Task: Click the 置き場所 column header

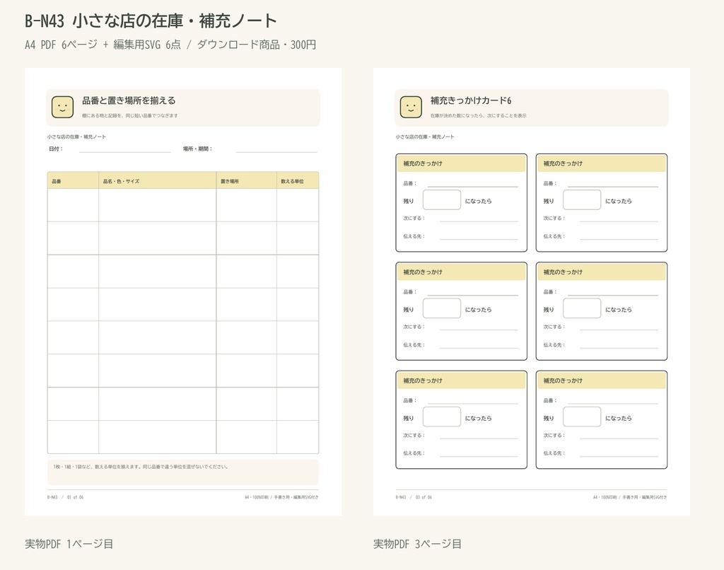Action: pyautogui.click(x=247, y=180)
